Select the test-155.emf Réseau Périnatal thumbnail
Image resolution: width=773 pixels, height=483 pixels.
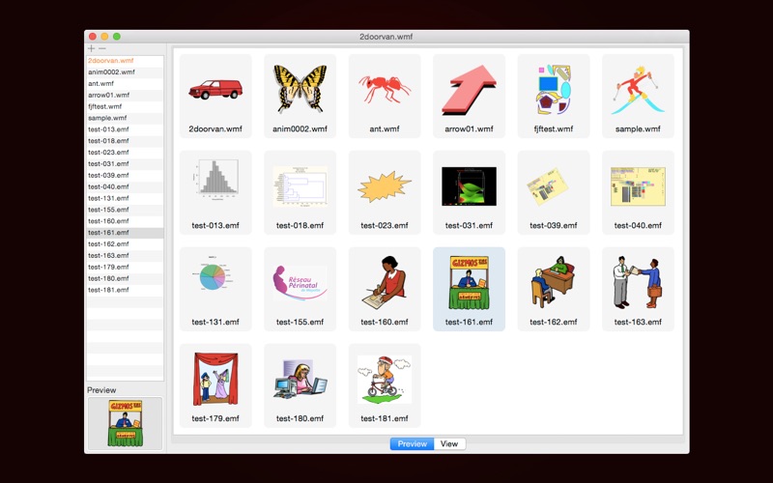pyautogui.click(x=300, y=289)
